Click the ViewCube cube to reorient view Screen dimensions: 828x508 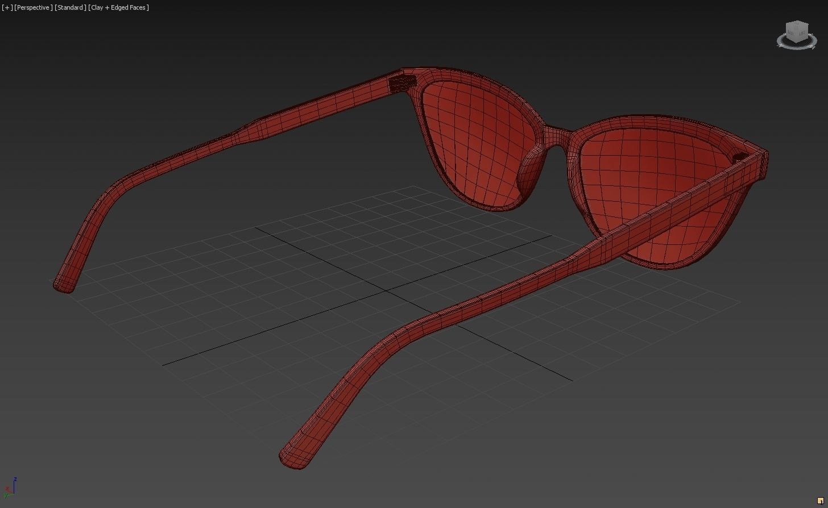[796, 31]
